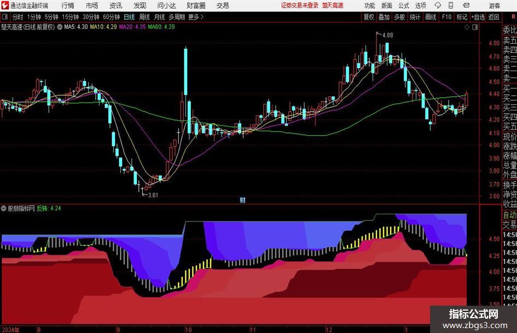
Task: Click the red R icon at top right
Action: [513, 16]
